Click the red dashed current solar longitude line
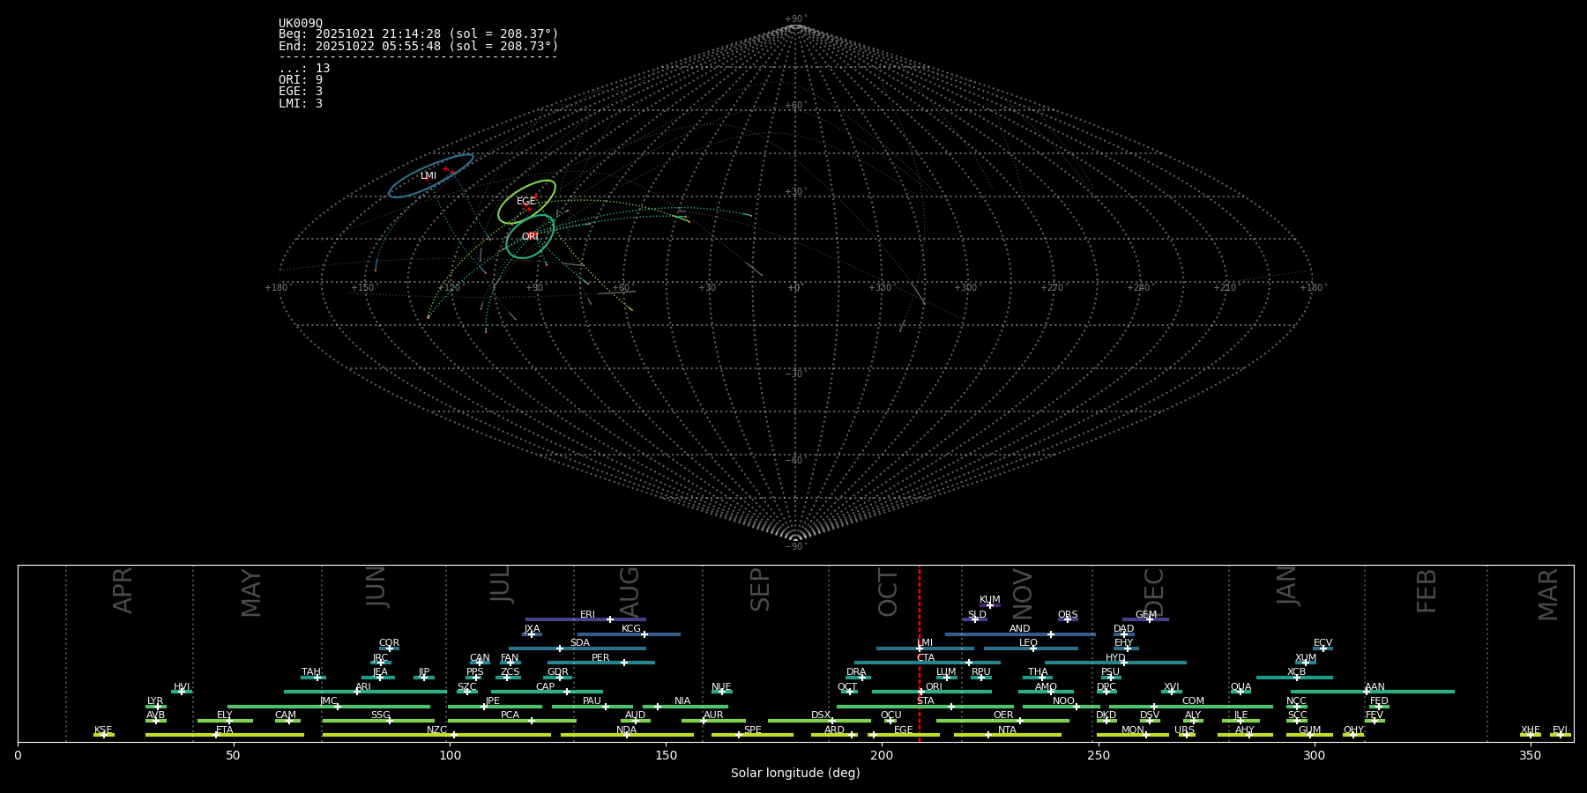The height and width of the screenshot is (793, 1587). pos(920,652)
